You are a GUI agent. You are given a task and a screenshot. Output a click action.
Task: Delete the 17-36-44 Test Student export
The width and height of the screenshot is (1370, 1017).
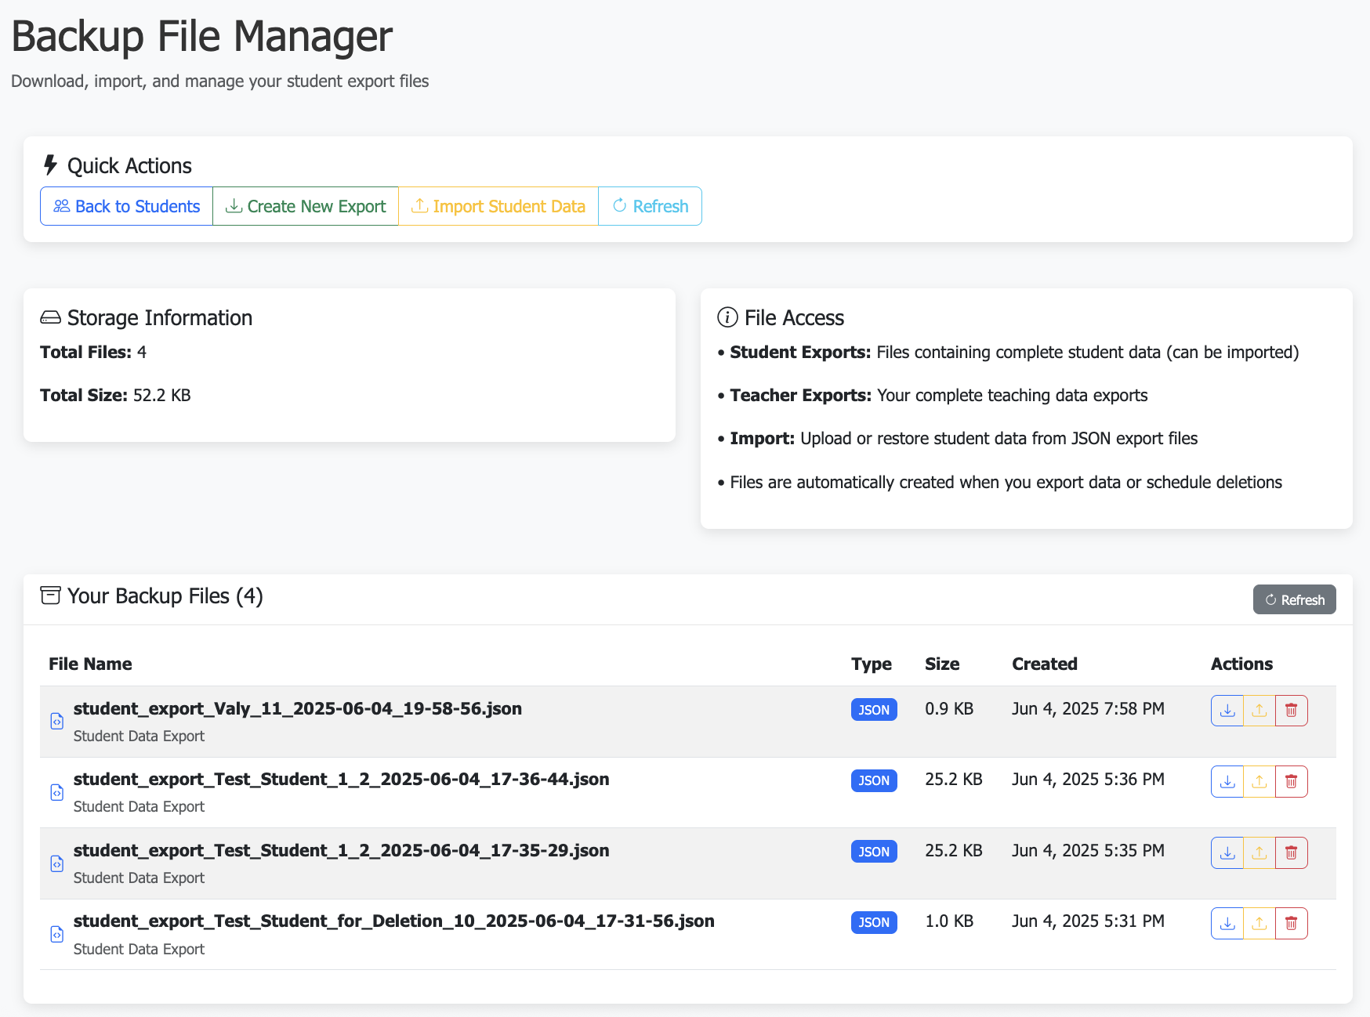[x=1292, y=781]
